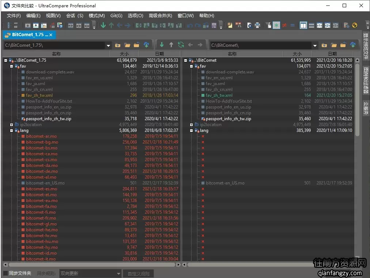
Task: Sort right pane by 日期 column header
Action: coord(332,54)
